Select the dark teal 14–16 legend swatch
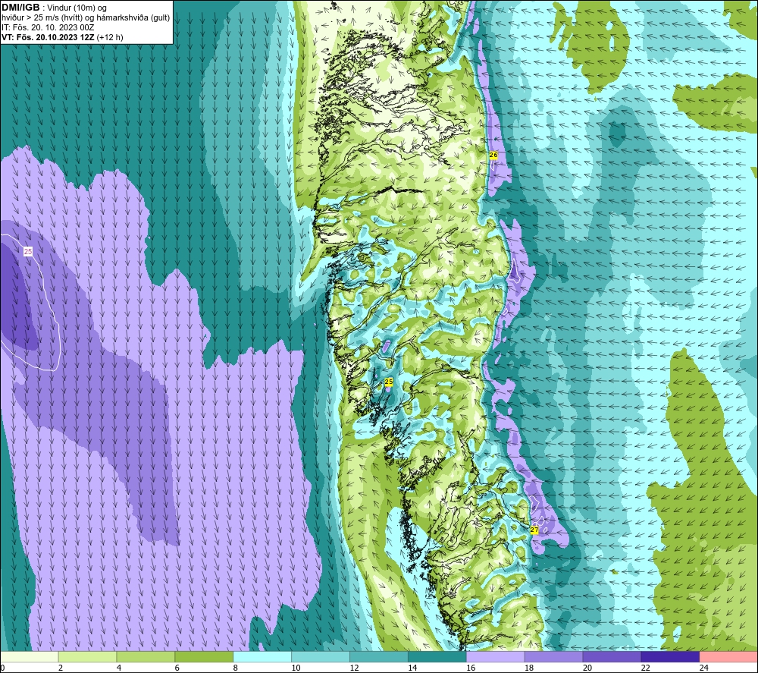 click(x=437, y=657)
